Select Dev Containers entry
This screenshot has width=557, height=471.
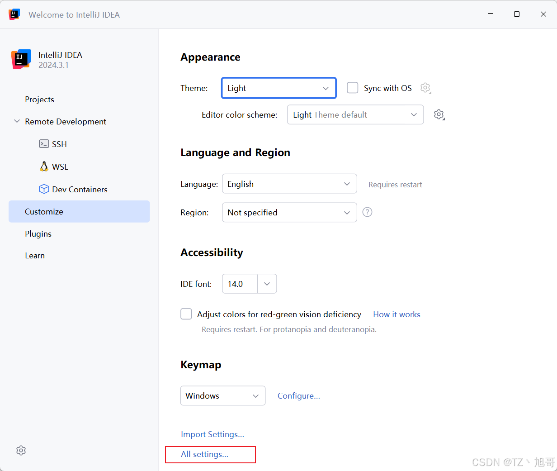coord(79,189)
